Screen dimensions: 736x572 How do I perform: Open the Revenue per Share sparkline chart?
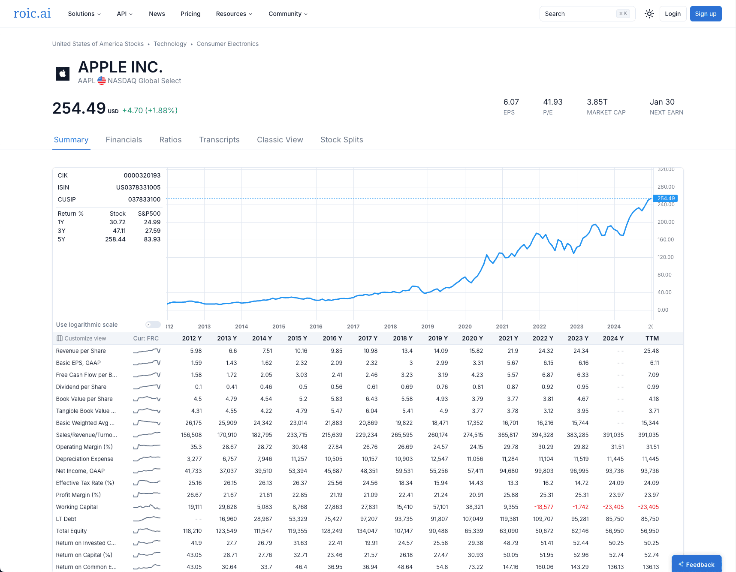(x=147, y=351)
